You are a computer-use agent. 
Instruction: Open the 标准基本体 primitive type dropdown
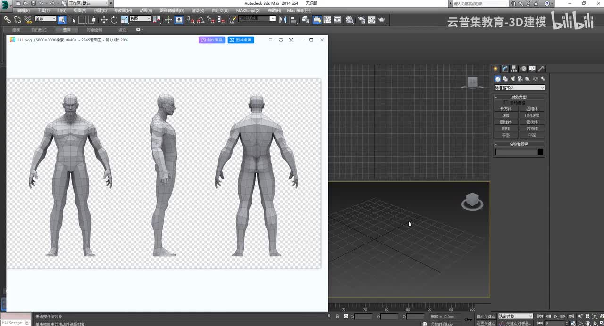tap(519, 88)
